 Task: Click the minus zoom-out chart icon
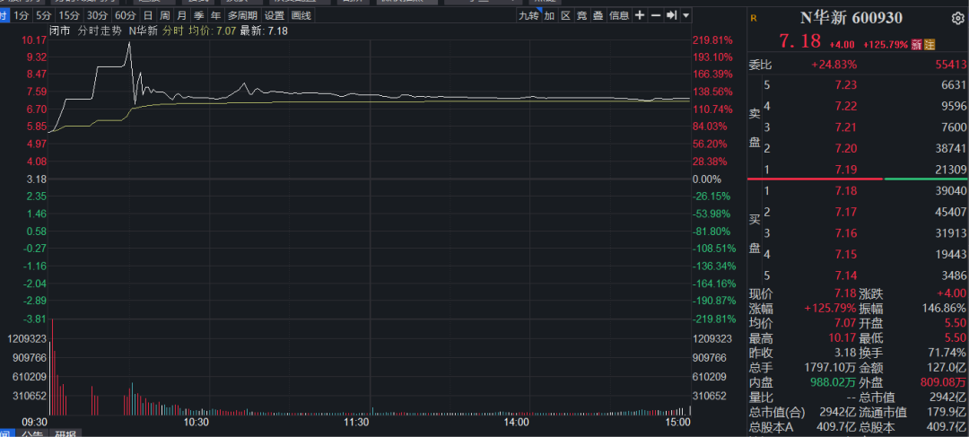(x=655, y=15)
